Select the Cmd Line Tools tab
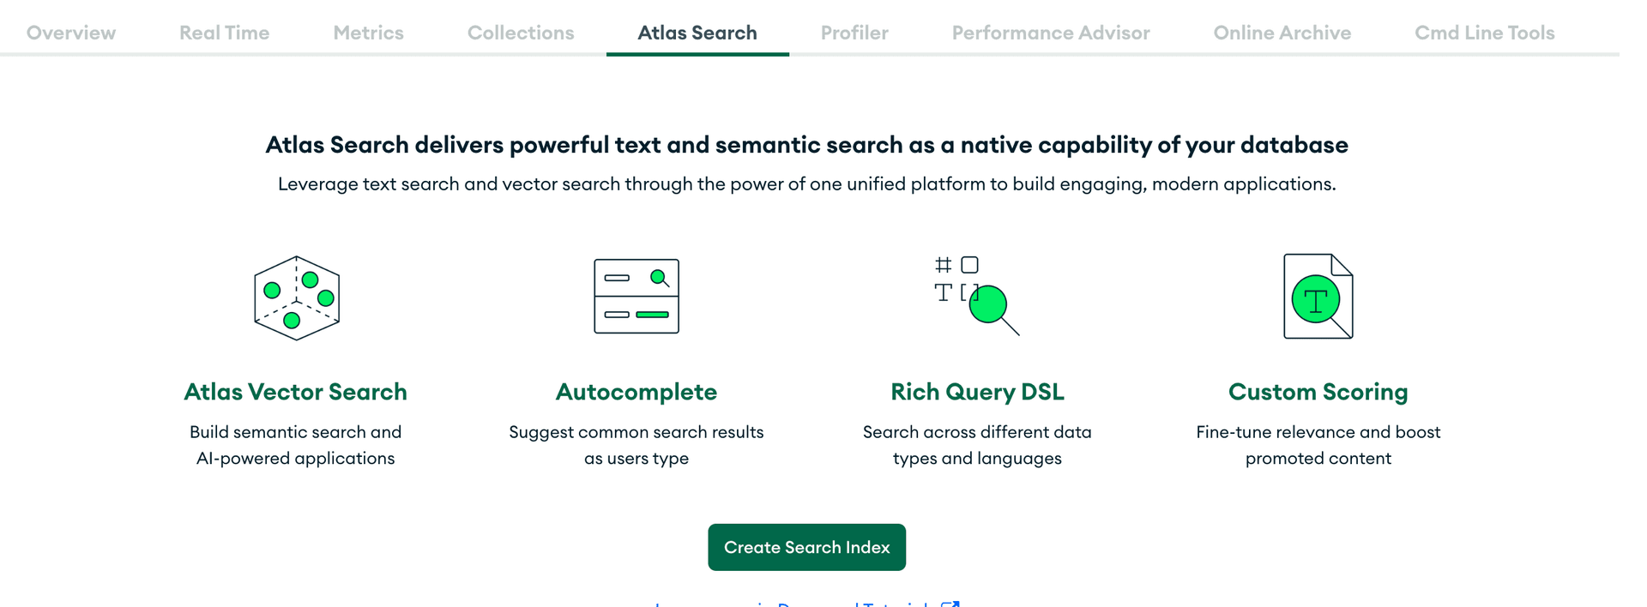 [x=1484, y=33]
